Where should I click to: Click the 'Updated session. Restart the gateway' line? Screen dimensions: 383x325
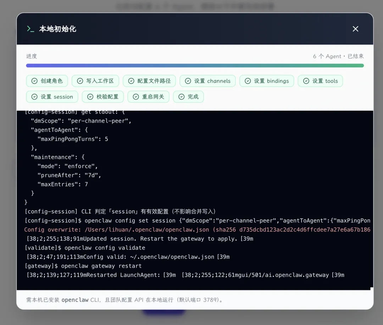click(140, 239)
